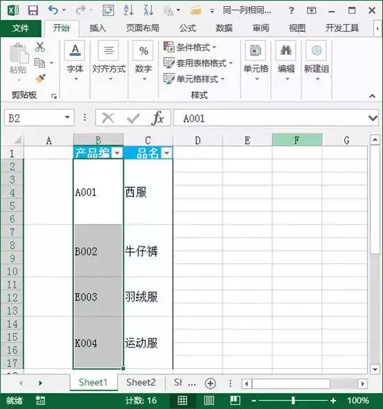The width and height of the screenshot is (383, 409).
Task: Click the Sort Z to A icon
Action: pyautogui.click(x=149, y=10)
